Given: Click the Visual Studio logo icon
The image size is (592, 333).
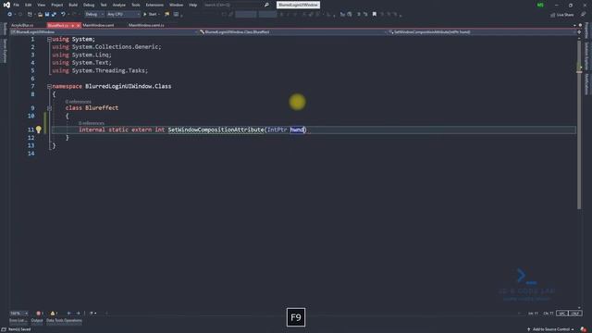Looking at the screenshot, I should point(6,5).
